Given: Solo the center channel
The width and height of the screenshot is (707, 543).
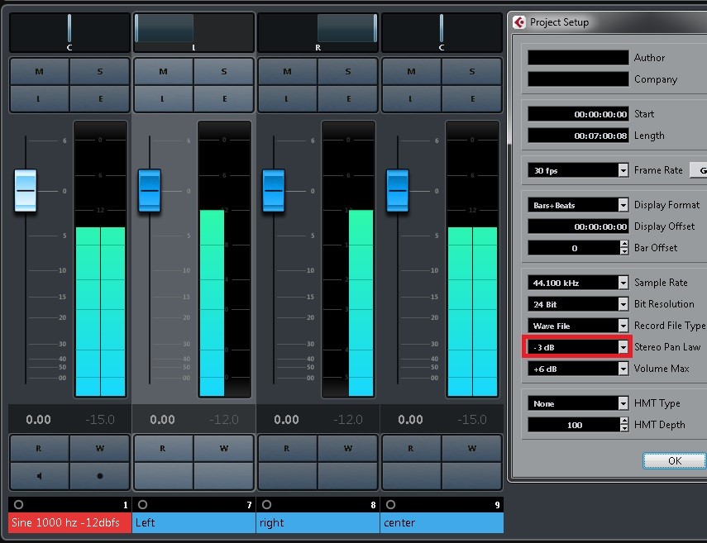Looking at the screenshot, I should [x=471, y=72].
